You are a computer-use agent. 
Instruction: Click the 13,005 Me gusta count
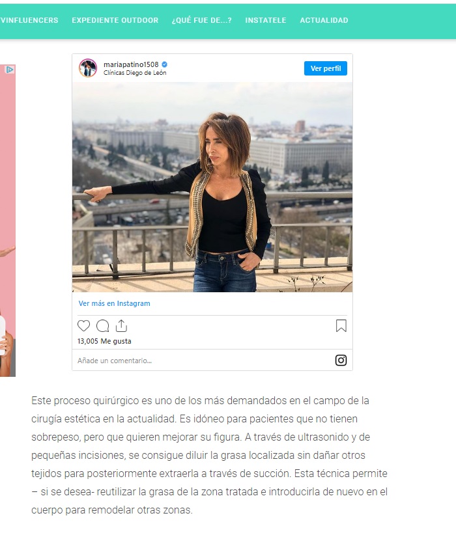coord(104,341)
